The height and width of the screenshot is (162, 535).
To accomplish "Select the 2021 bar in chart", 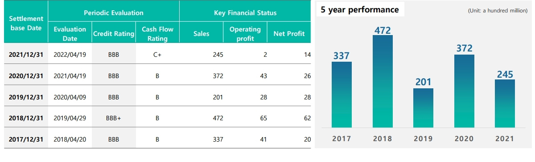I will pos(505,103).
